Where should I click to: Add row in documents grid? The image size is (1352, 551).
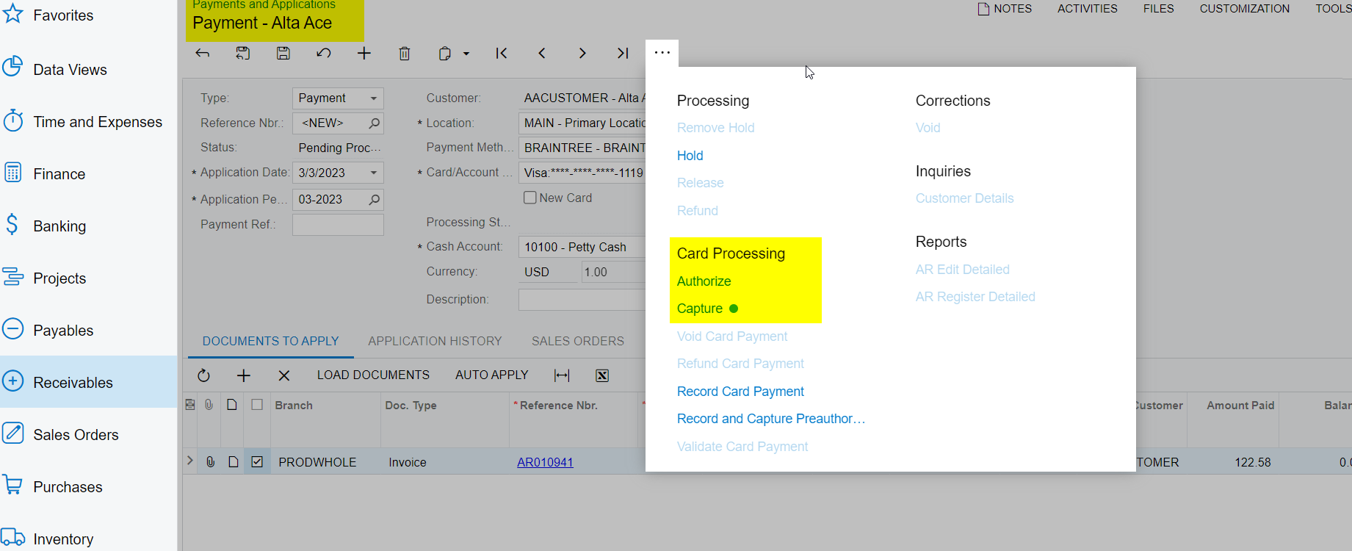pos(244,375)
